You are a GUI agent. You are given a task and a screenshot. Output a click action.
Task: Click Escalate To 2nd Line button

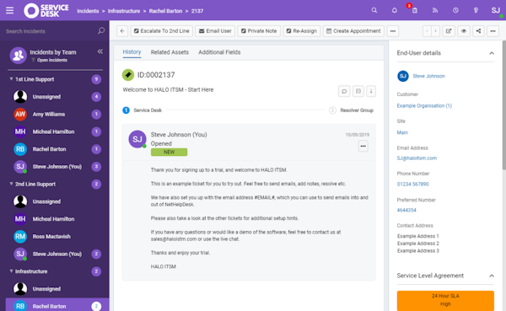pos(162,31)
